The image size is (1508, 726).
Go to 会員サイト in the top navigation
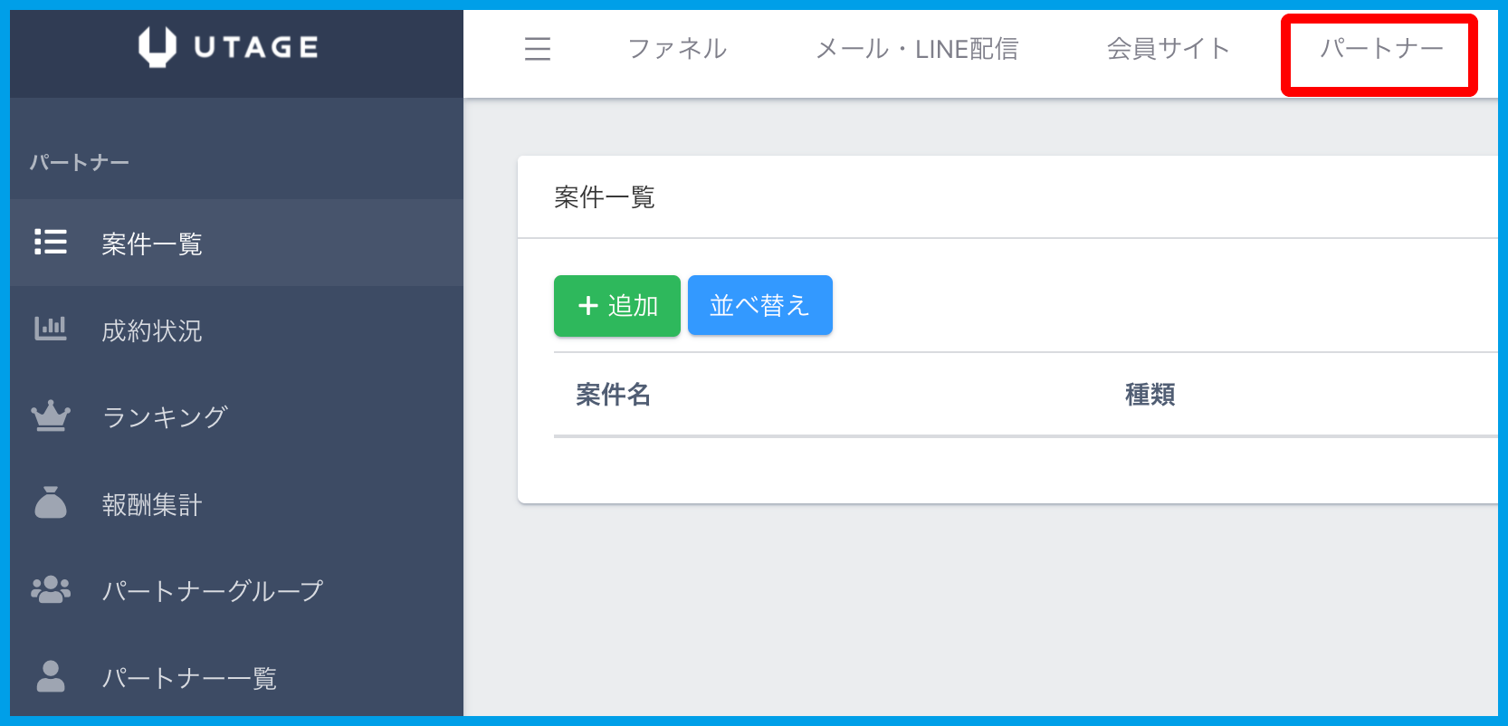[1168, 49]
